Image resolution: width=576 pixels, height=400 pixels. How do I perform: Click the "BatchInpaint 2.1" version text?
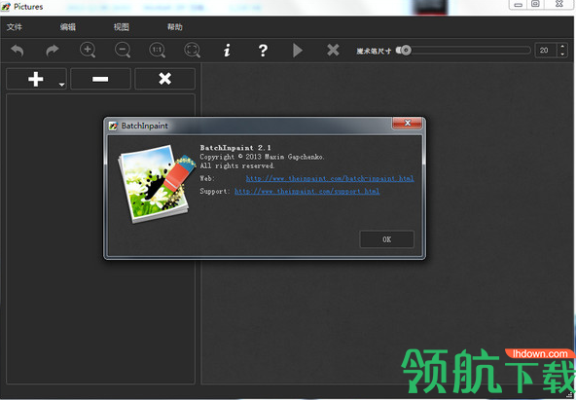[x=235, y=148]
